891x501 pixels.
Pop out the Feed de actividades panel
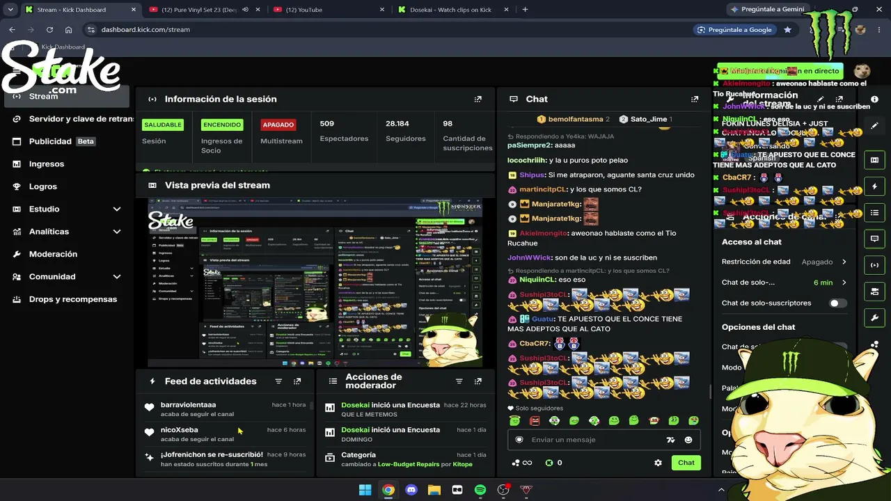(297, 381)
